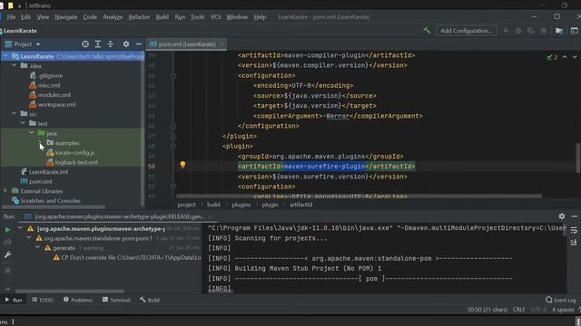Click the yellow lightbulb intention icon

pos(182,165)
